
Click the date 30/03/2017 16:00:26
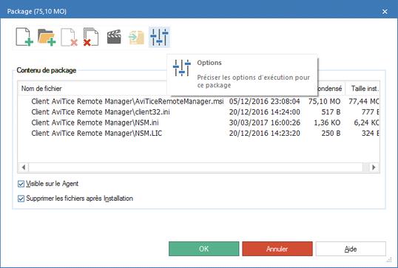pyautogui.click(x=265, y=123)
